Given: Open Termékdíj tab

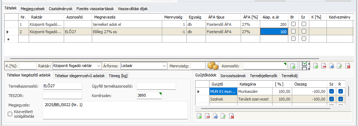Looking at the screenshot, I should pos(289,76).
